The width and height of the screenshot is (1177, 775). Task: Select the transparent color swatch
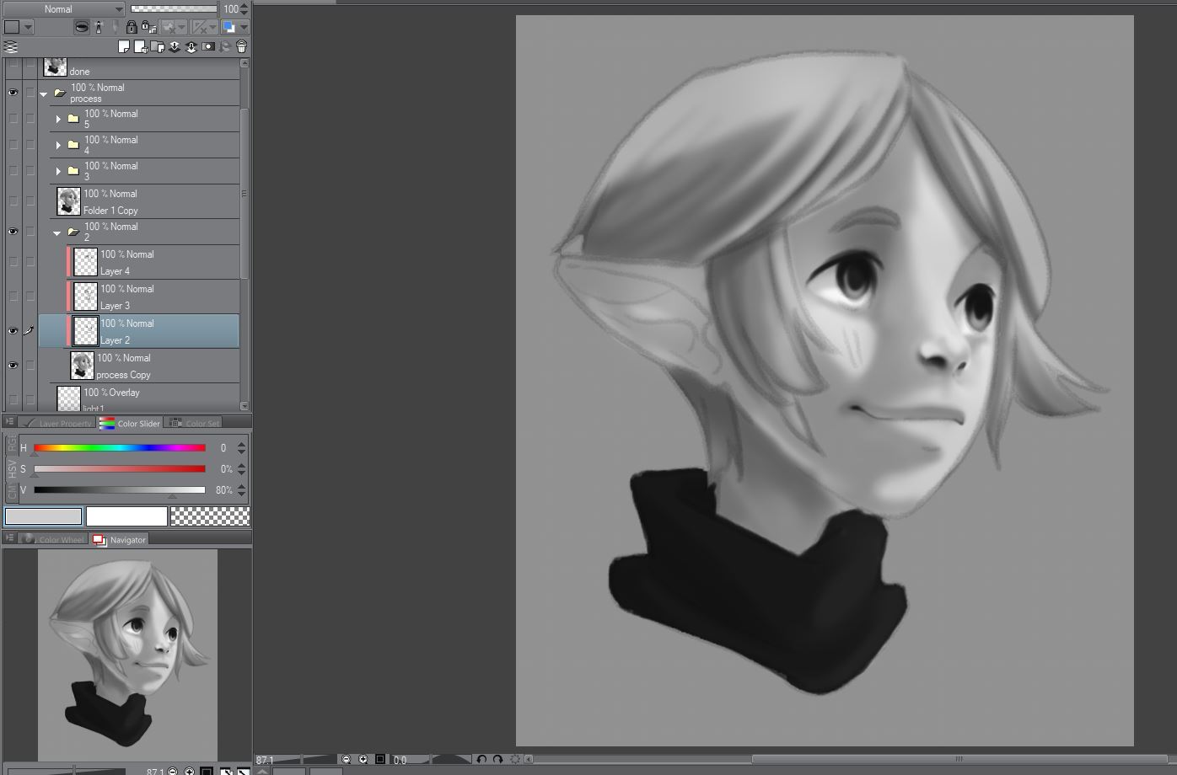coord(210,516)
